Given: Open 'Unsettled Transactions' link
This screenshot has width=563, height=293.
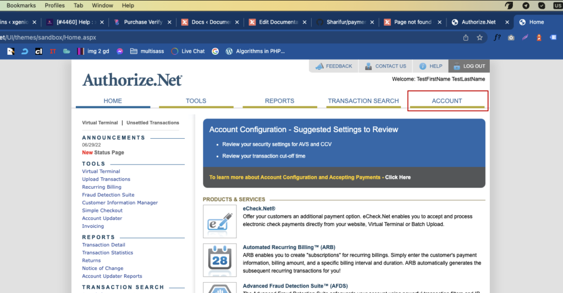Looking at the screenshot, I should click(153, 122).
